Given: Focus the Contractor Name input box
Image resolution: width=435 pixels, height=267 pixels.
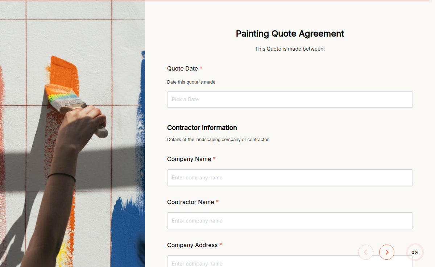Looking at the screenshot, I should click(x=290, y=221).
